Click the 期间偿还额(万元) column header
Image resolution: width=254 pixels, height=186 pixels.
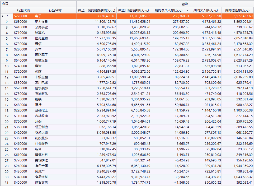[x=237, y=10]
